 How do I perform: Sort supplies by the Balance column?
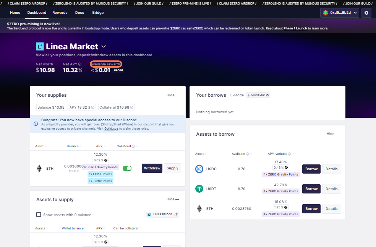click(x=74, y=146)
